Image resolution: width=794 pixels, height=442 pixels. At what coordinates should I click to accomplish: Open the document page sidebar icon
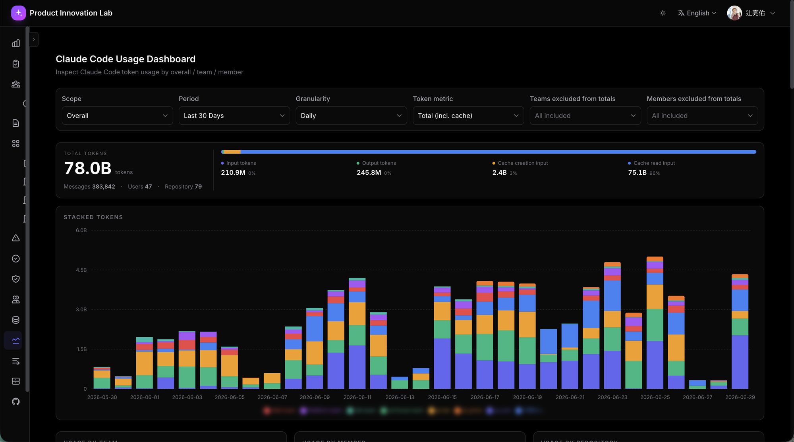click(16, 123)
